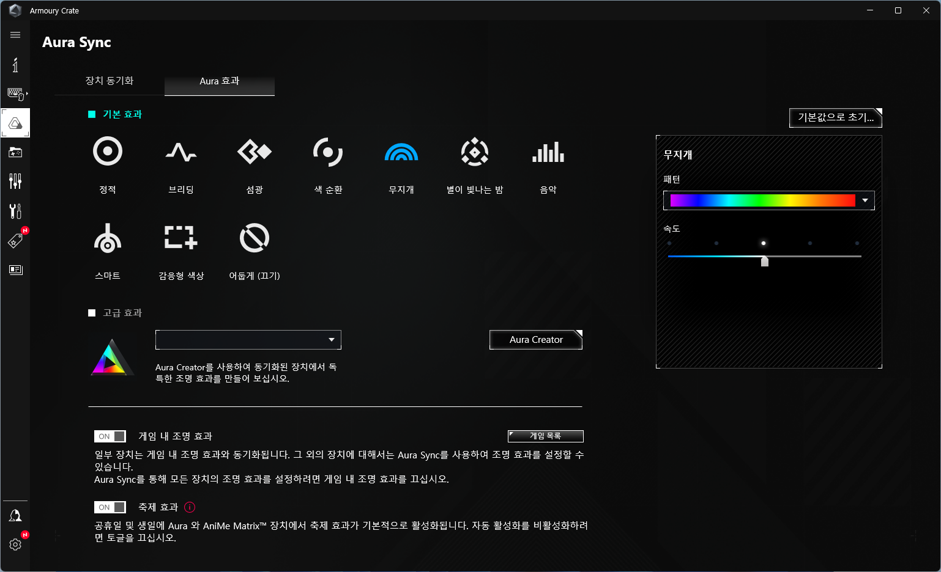Choose the 별이 빛나는 밤 starry night icon

pos(475,152)
